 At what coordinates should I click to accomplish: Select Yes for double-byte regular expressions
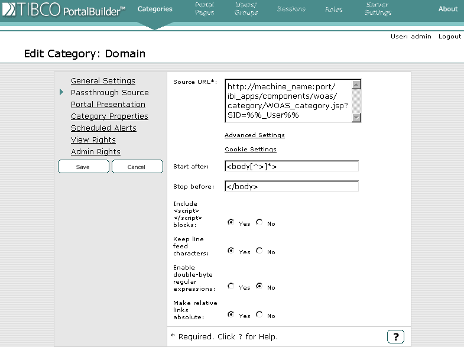pos(231,287)
